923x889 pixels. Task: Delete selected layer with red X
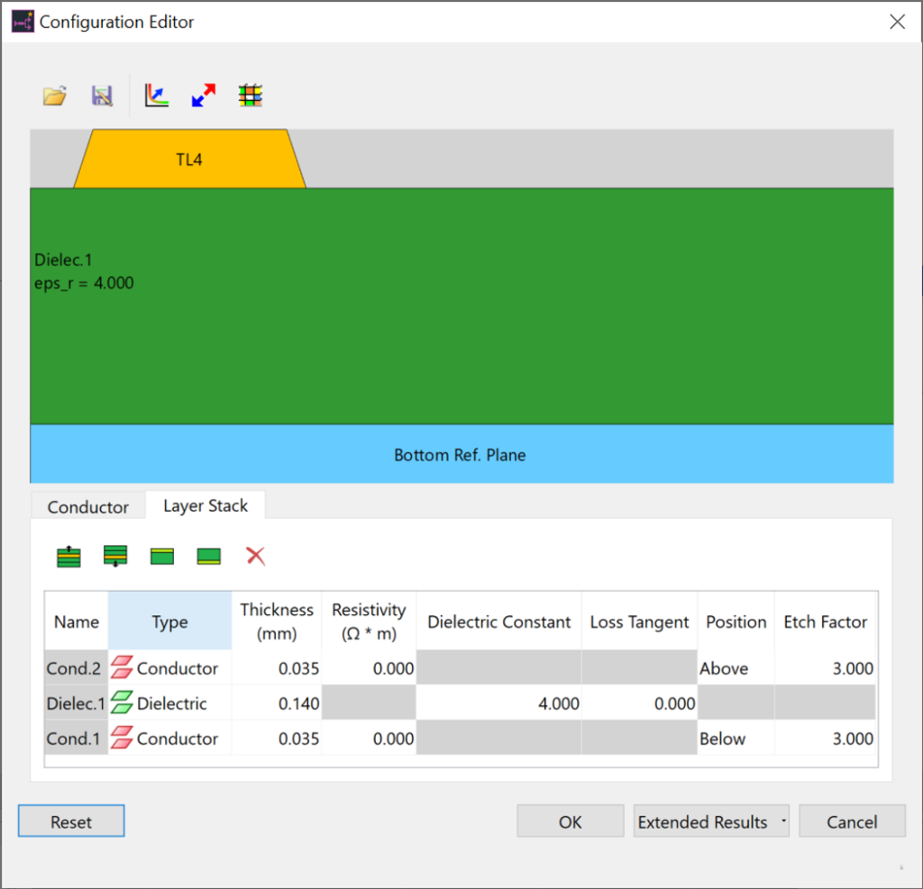[255, 556]
